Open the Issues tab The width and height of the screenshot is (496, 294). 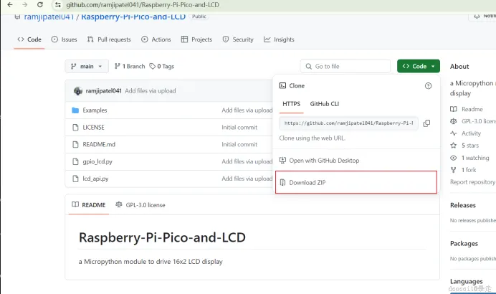[x=65, y=39]
